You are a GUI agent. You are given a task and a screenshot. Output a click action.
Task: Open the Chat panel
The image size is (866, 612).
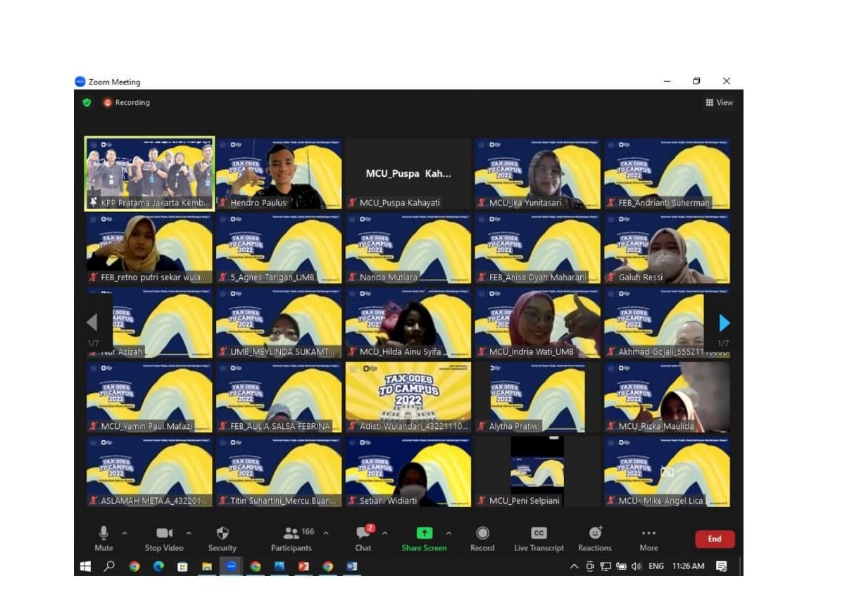tap(363, 534)
